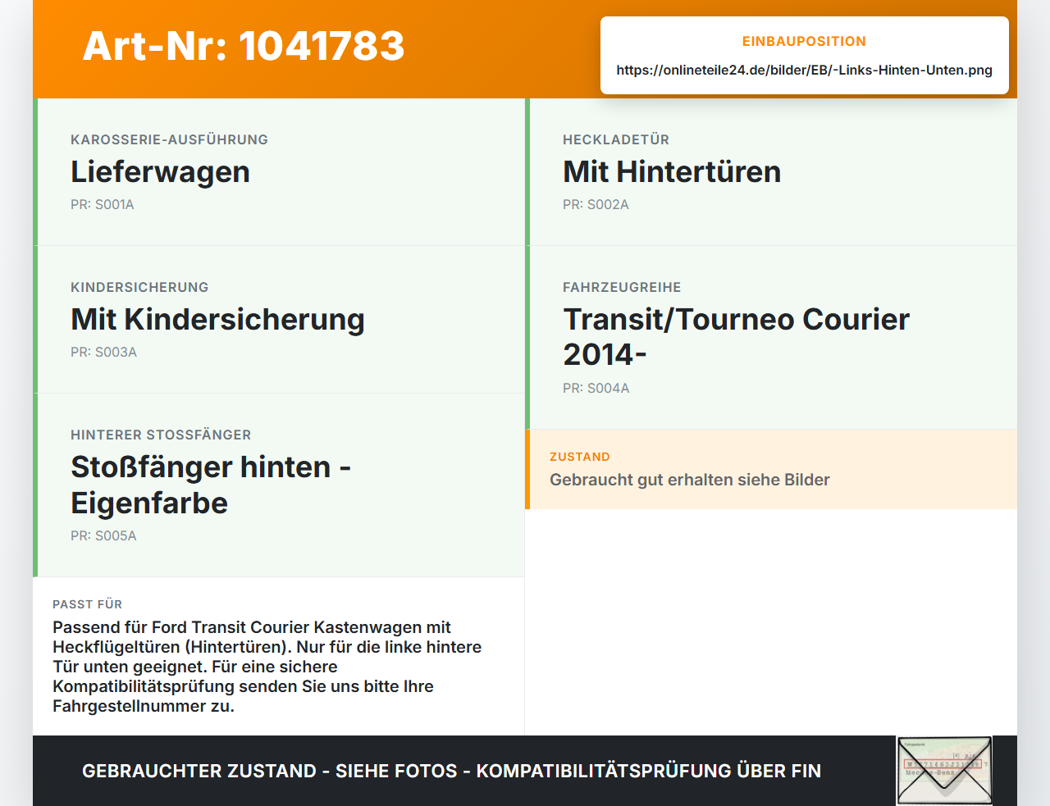The width and height of the screenshot is (1050, 806).
Task: Click the orange 'ZUSTAND' label
Action: click(580, 457)
